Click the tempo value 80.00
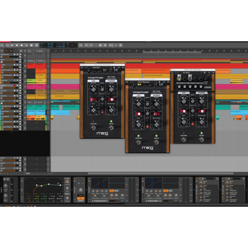248x248 pixels. point(50,44)
